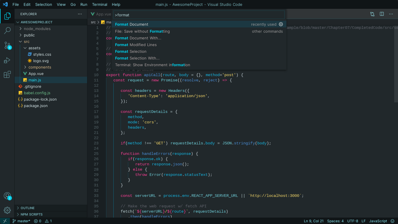
Task: Change end of line sequence LF
Action: (x=364, y=221)
